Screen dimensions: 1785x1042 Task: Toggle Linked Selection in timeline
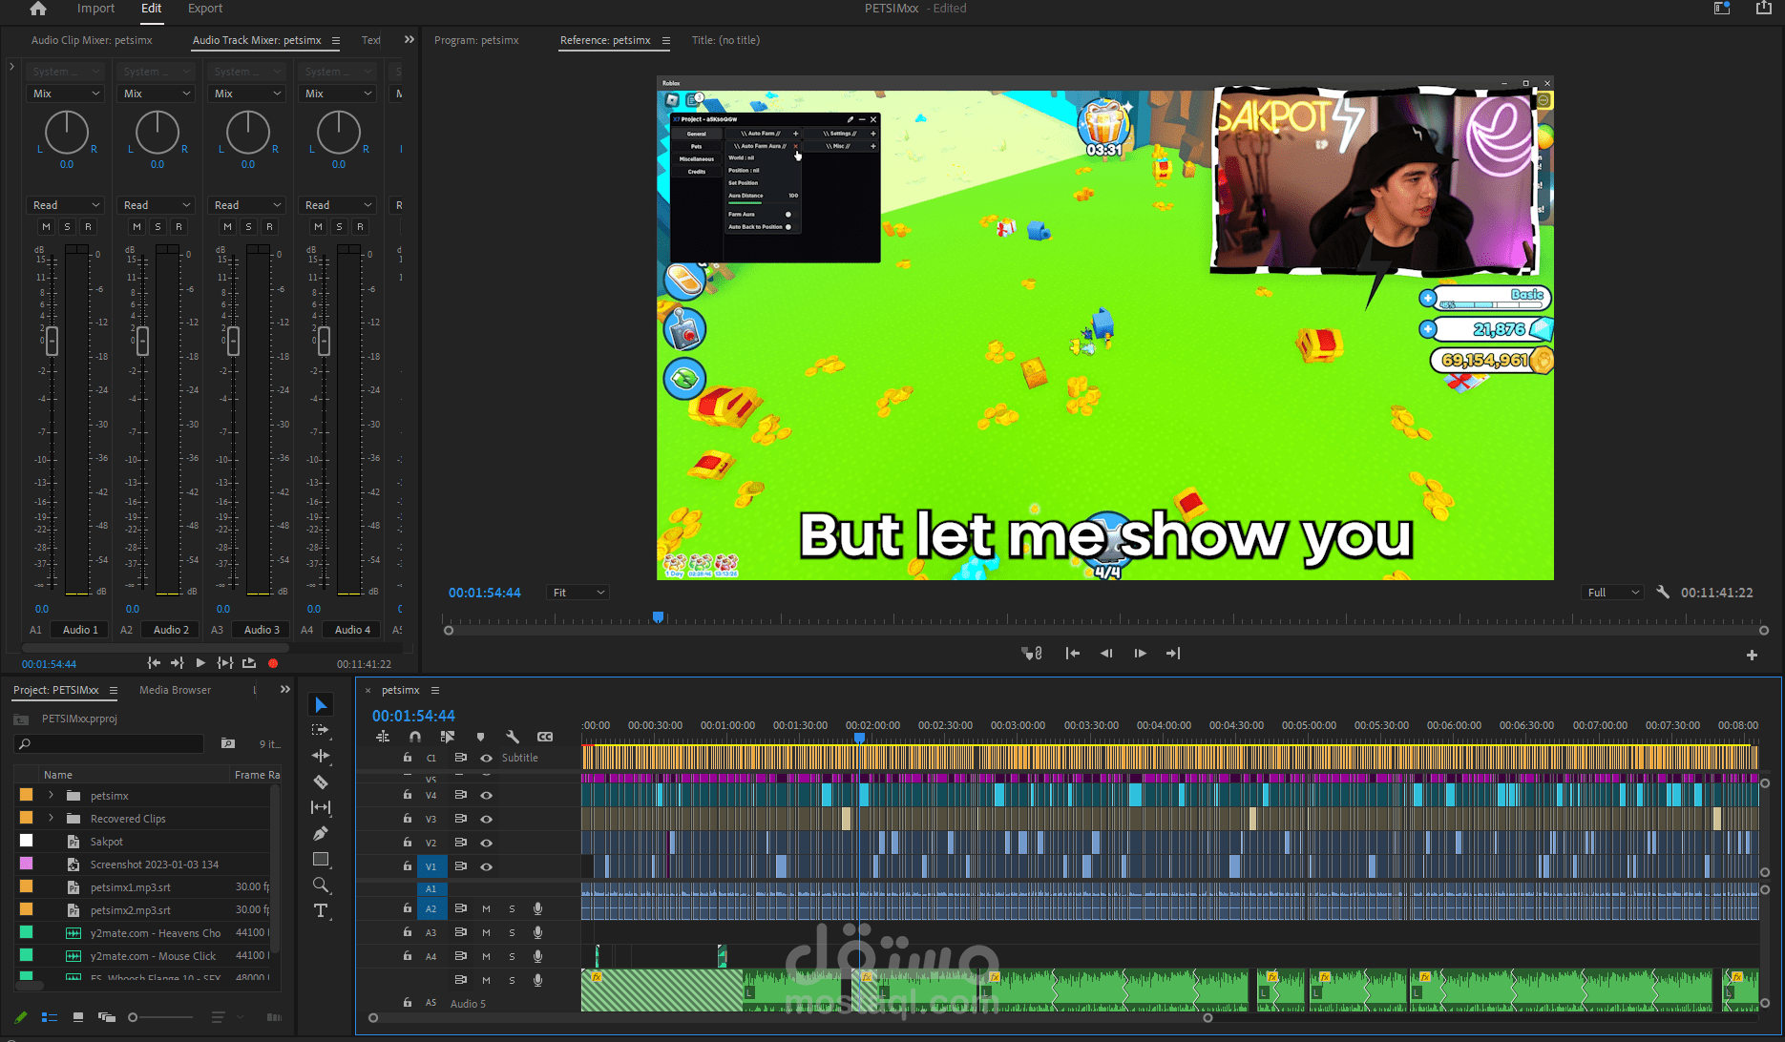pos(447,737)
